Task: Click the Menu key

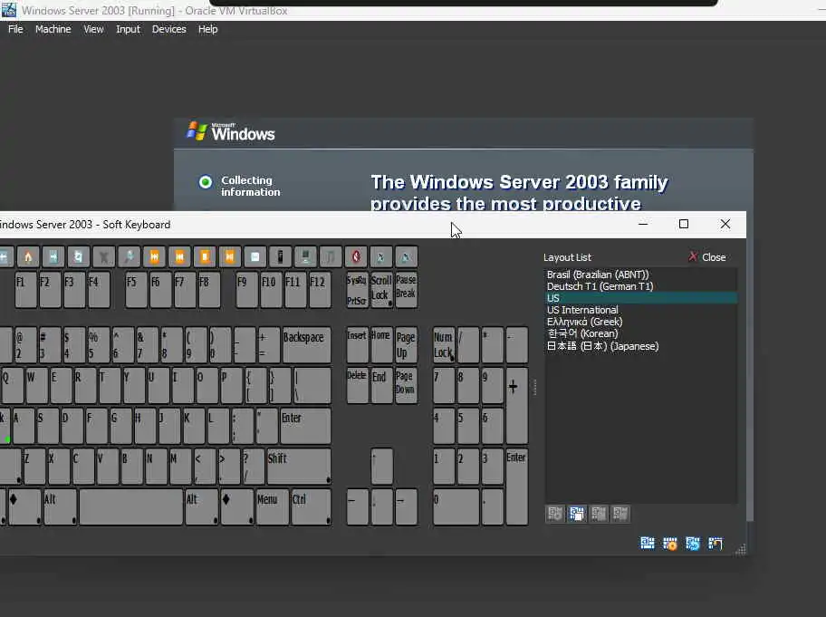Action: pyautogui.click(x=273, y=506)
